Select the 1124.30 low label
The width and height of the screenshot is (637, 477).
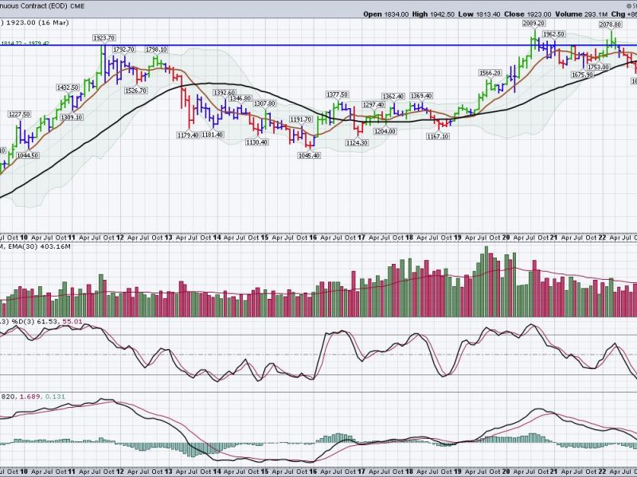[x=357, y=142]
